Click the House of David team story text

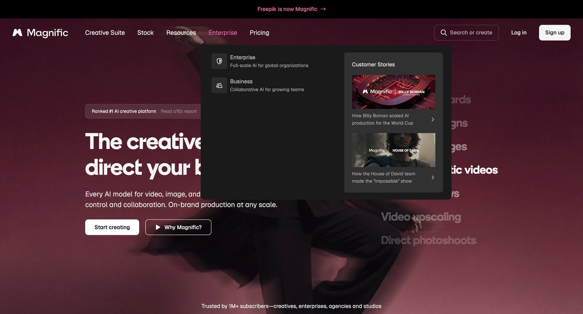point(384,177)
